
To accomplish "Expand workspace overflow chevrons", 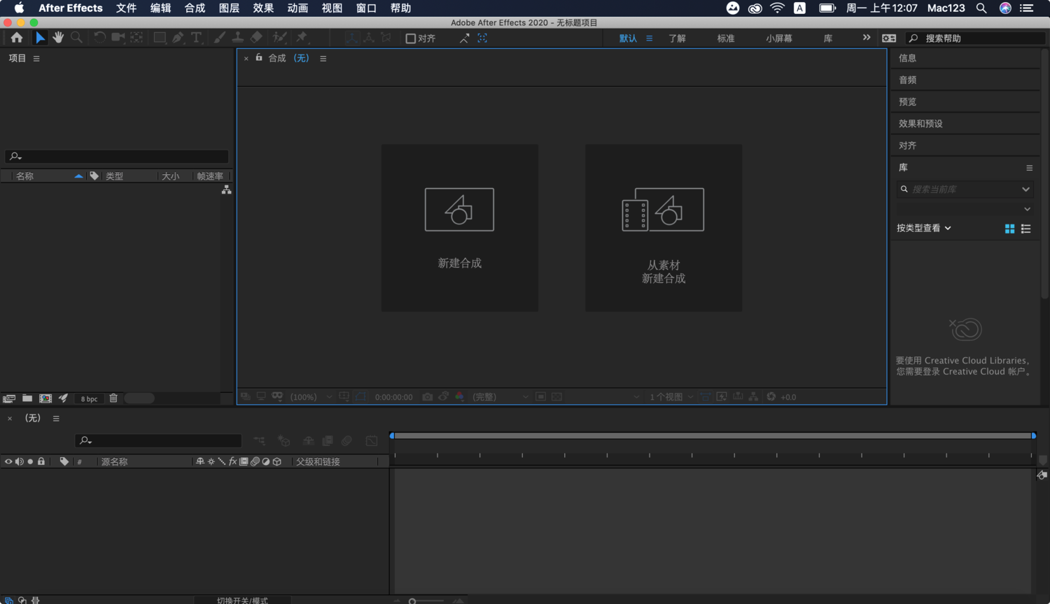I will [x=867, y=38].
